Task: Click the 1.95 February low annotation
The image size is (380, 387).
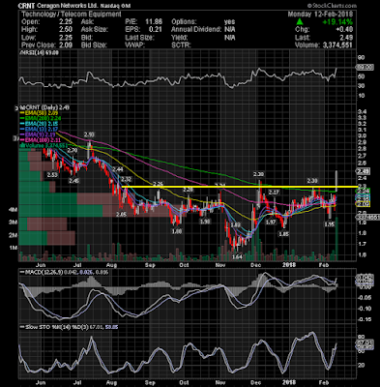Action: click(329, 223)
